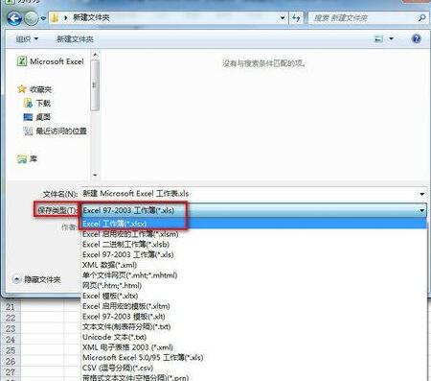Choose XML 电子表格 2003 (*.xml) option
This screenshot has height=381, width=431.
pos(254,347)
